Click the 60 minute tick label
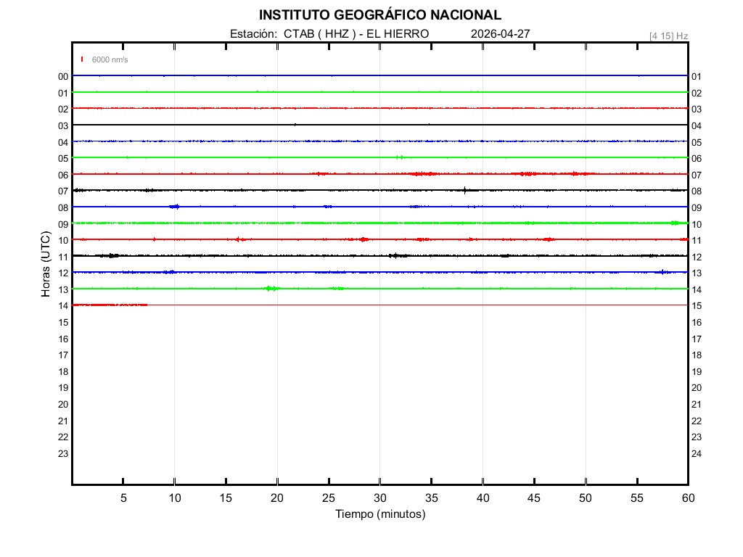Screen dimensions: 743x557 coord(687,498)
